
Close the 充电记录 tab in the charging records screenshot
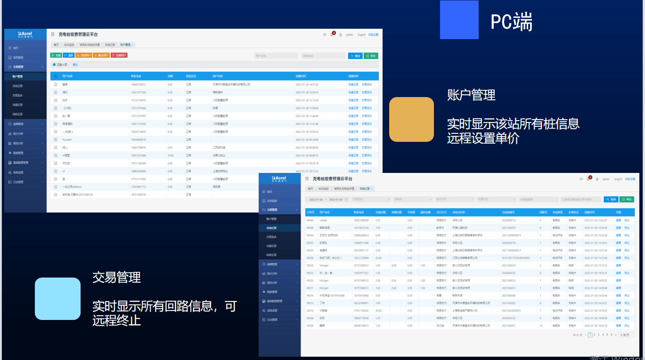pos(372,188)
